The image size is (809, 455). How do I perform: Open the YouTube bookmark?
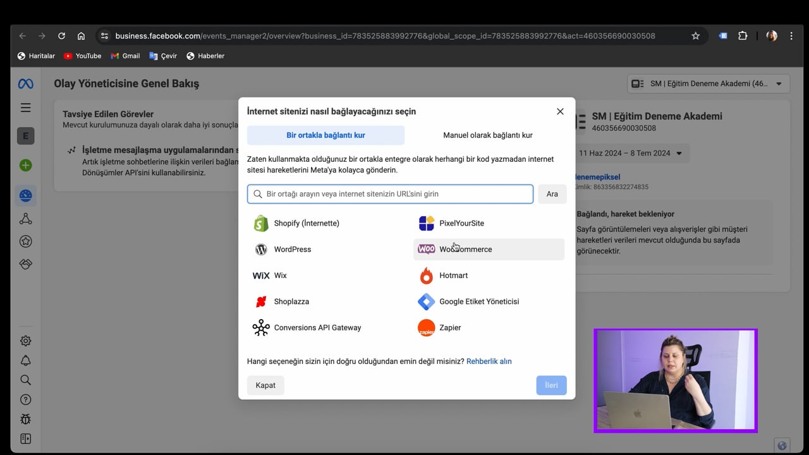(82, 56)
